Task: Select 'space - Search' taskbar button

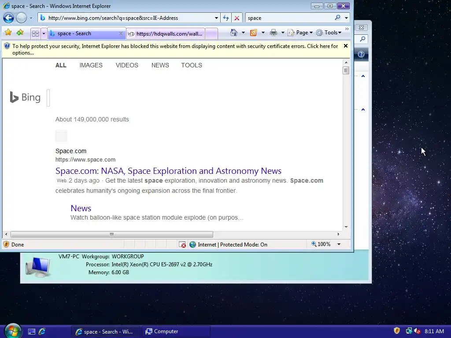Action: pyautogui.click(x=105, y=332)
